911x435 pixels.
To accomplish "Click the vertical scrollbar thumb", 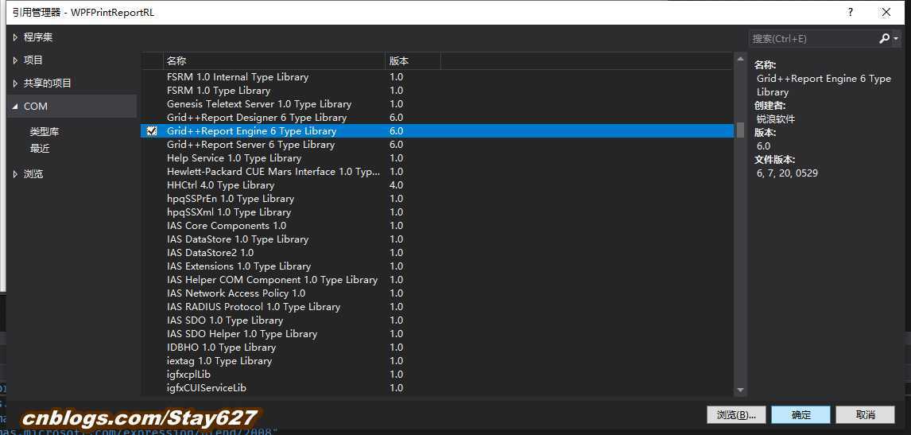I will point(740,130).
